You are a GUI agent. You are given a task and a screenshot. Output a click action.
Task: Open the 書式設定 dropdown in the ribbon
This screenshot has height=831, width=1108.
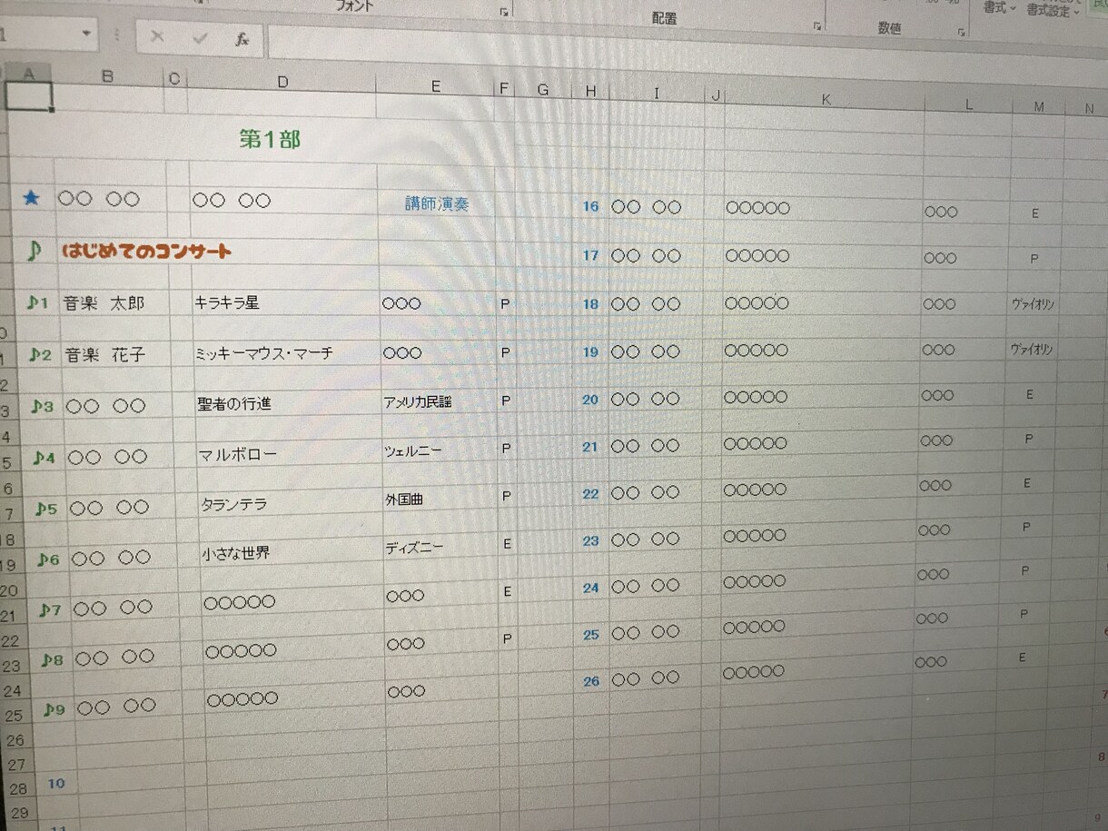coord(1053,10)
